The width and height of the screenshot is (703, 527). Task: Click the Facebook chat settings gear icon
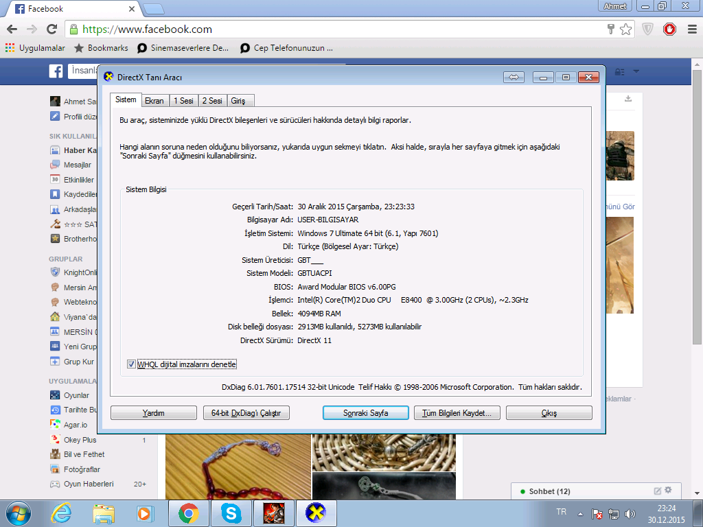tap(668, 490)
